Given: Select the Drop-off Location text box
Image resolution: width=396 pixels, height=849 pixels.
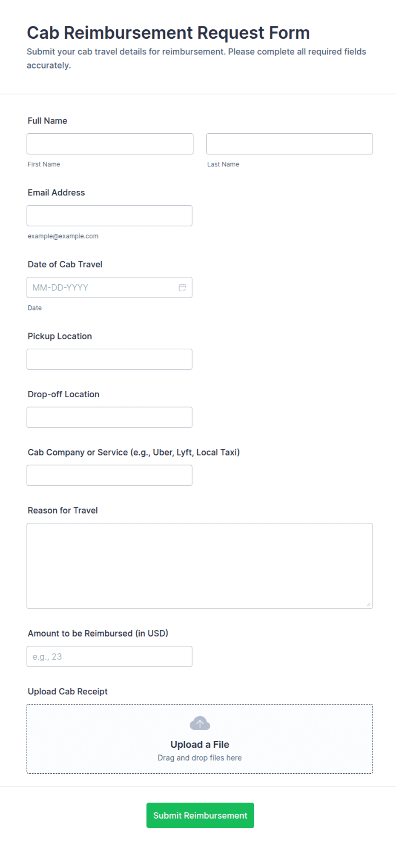Looking at the screenshot, I should tap(109, 417).
